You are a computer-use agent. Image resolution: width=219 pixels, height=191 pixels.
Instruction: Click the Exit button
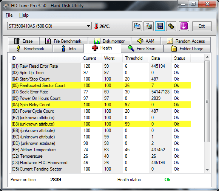tap(202, 26)
